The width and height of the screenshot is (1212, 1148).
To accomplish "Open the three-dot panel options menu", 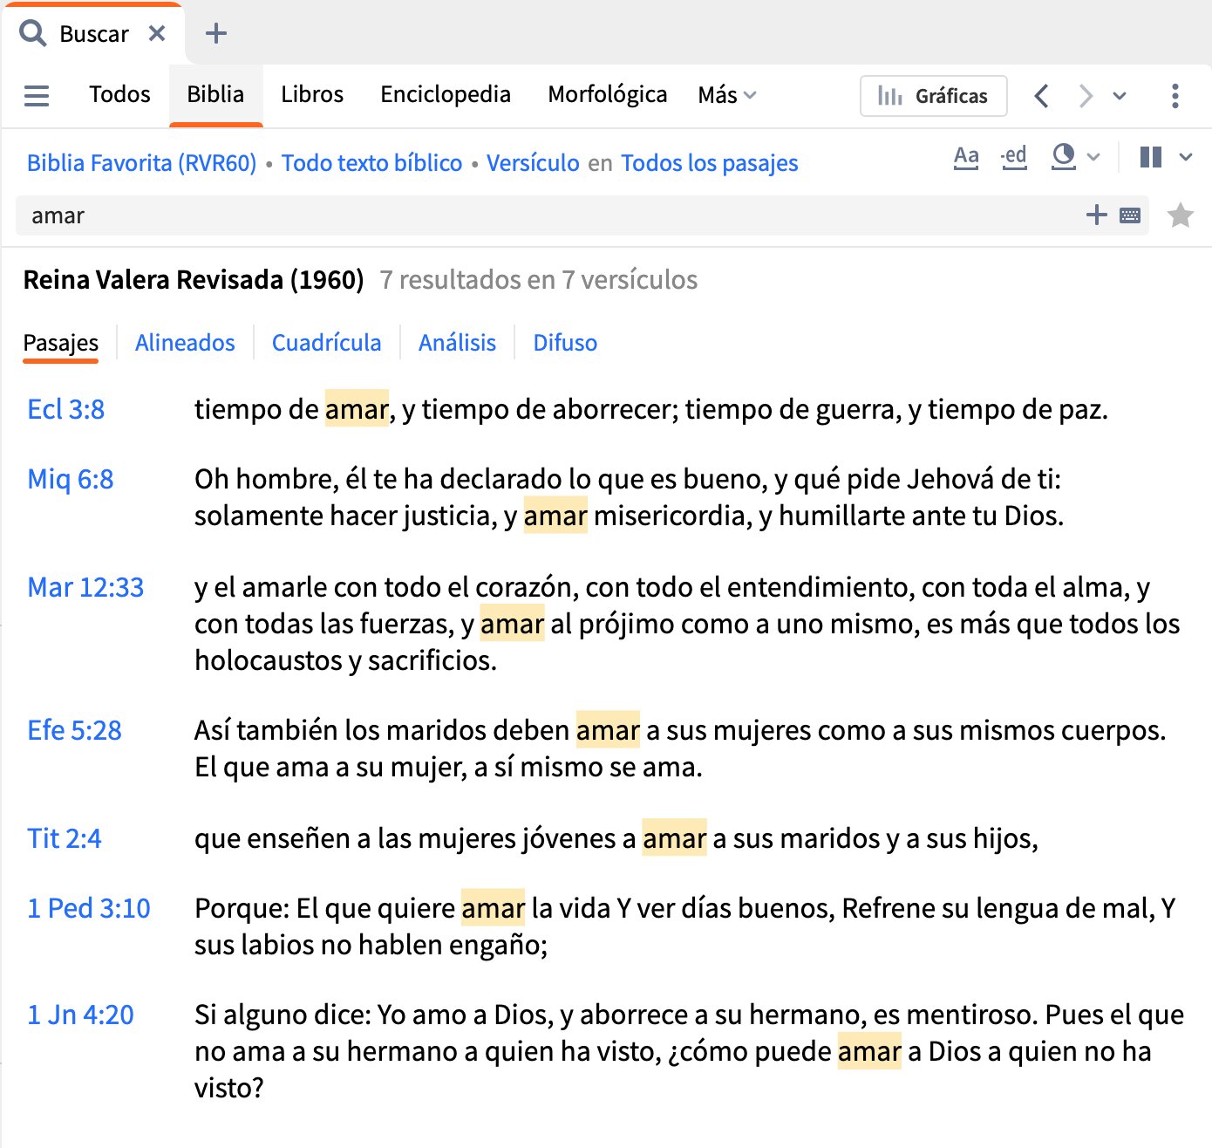I will [x=1175, y=96].
